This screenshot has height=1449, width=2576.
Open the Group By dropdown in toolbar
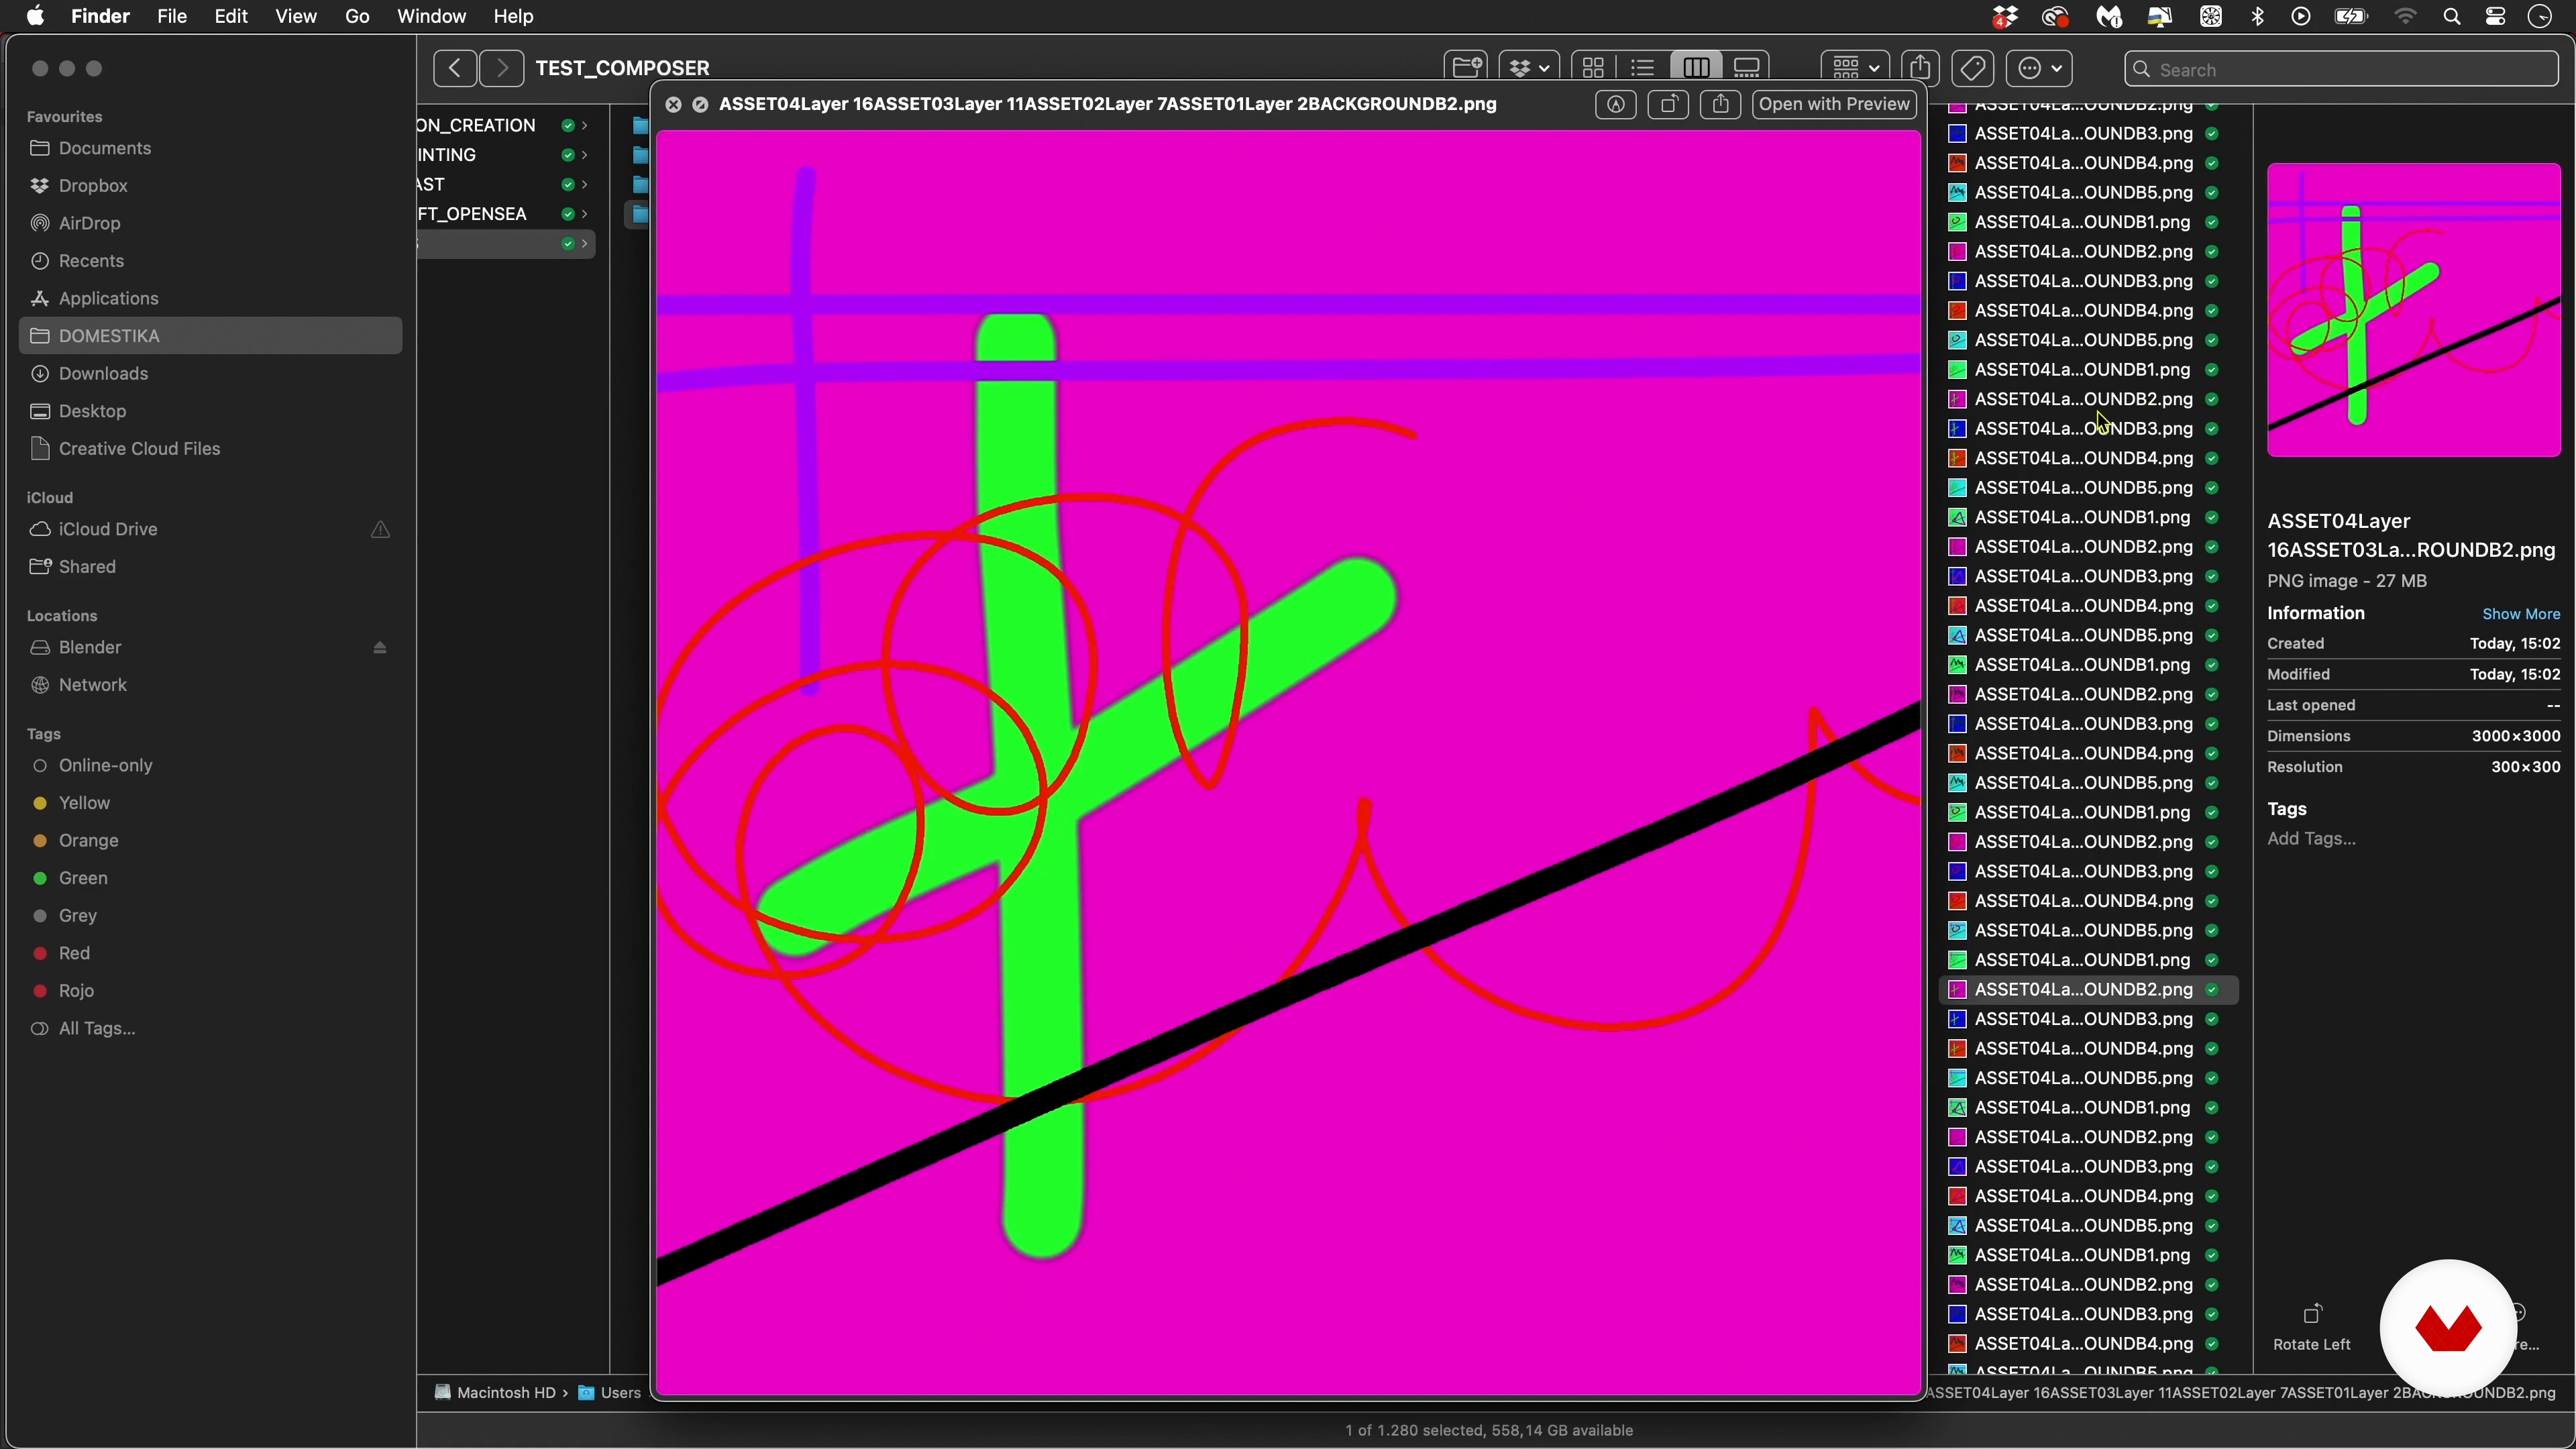click(1855, 68)
